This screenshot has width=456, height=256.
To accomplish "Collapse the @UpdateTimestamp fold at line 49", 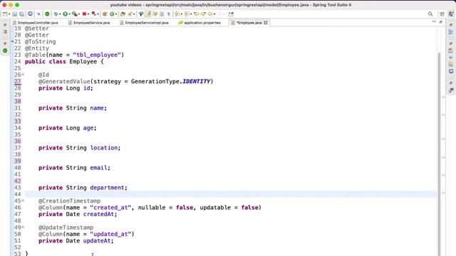I will click(23, 228).
